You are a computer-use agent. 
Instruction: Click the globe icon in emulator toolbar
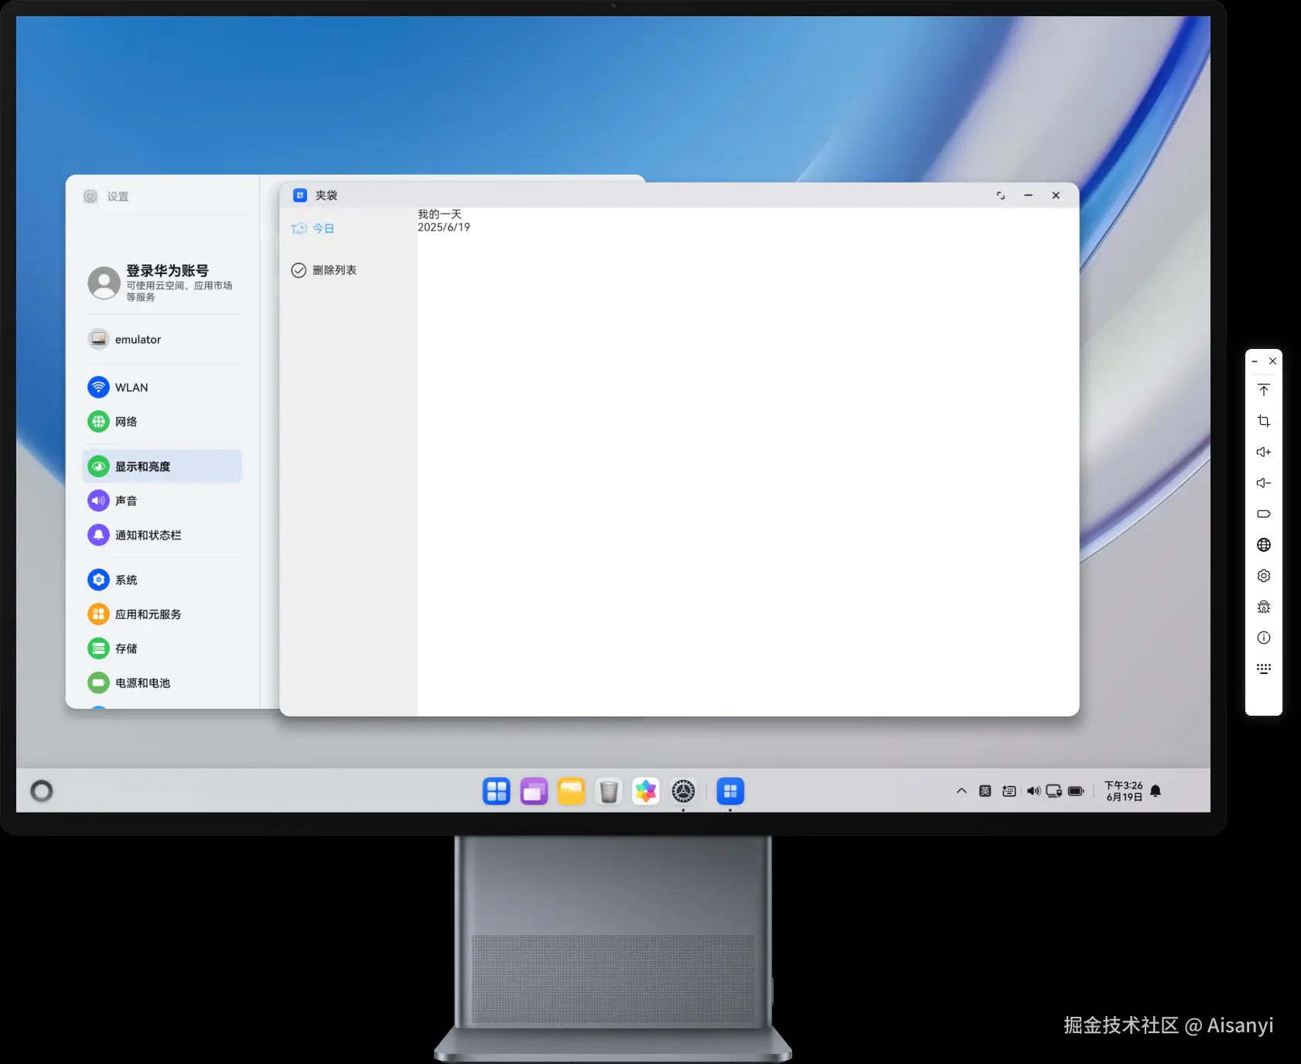[x=1264, y=545]
